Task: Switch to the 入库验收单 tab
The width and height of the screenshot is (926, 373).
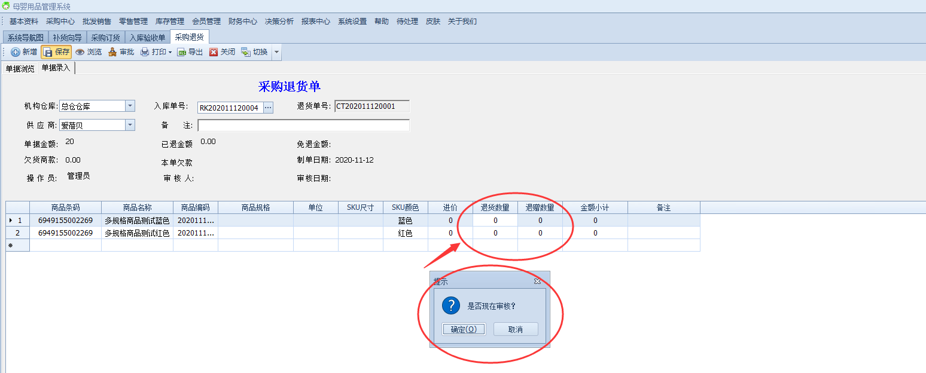Action: click(148, 38)
